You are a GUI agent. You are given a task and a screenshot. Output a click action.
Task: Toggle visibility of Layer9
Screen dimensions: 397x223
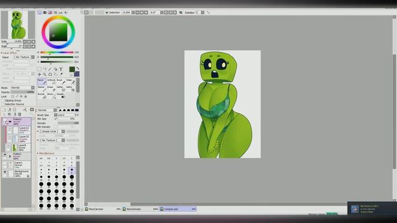point(9,147)
